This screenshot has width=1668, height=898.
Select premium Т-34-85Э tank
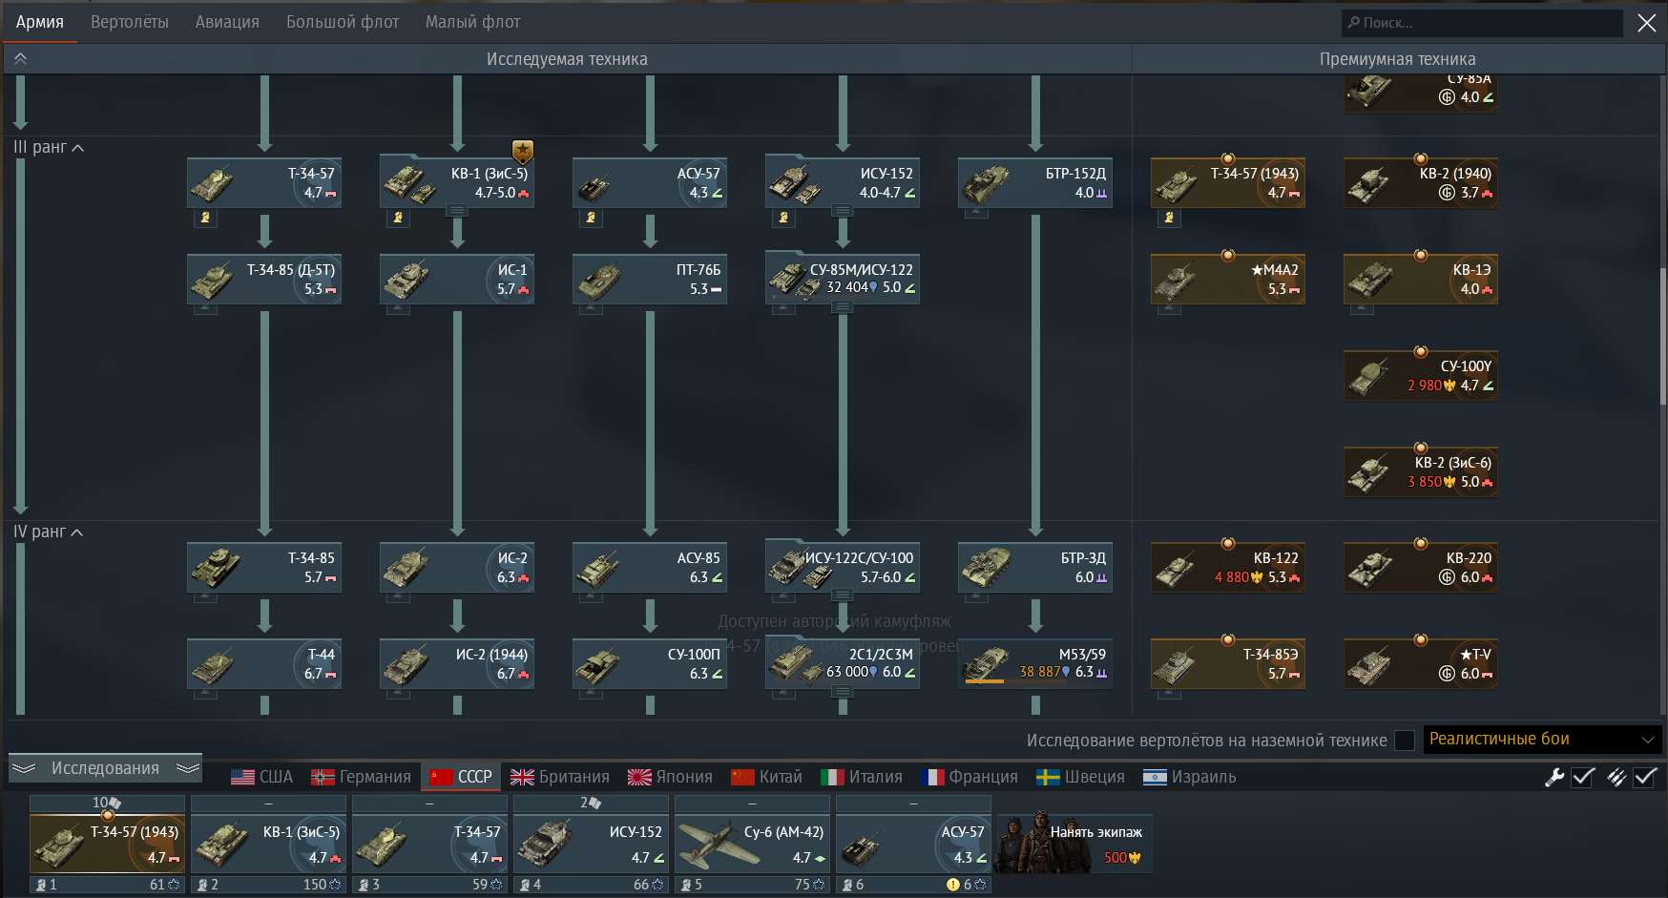click(1228, 663)
